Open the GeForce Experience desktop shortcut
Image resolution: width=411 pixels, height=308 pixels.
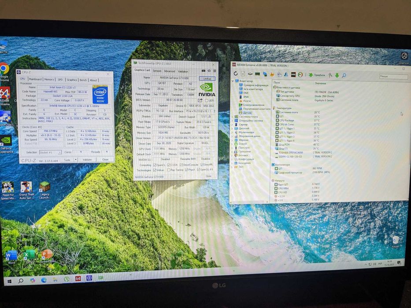[6, 144]
